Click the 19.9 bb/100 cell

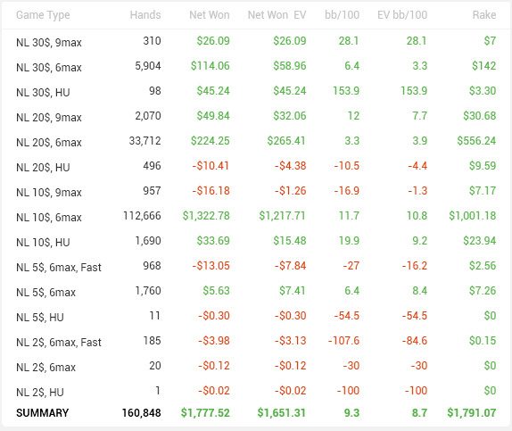(349, 241)
